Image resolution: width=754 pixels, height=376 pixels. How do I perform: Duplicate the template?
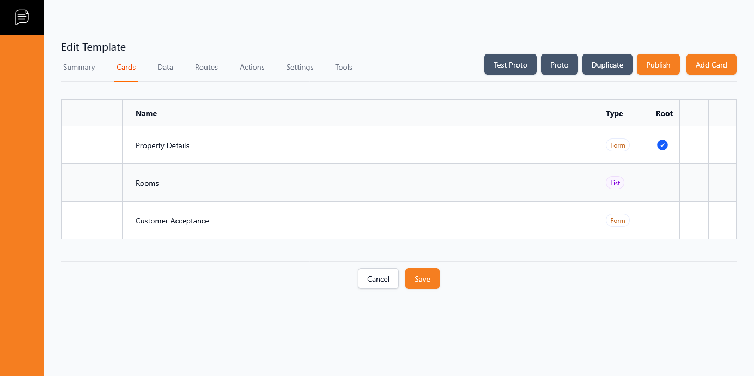[607, 64]
